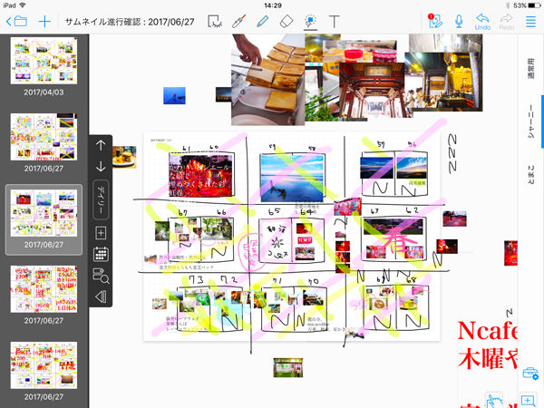Select the text tool T
This screenshot has width=544, height=408.
(x=334, y=22)
